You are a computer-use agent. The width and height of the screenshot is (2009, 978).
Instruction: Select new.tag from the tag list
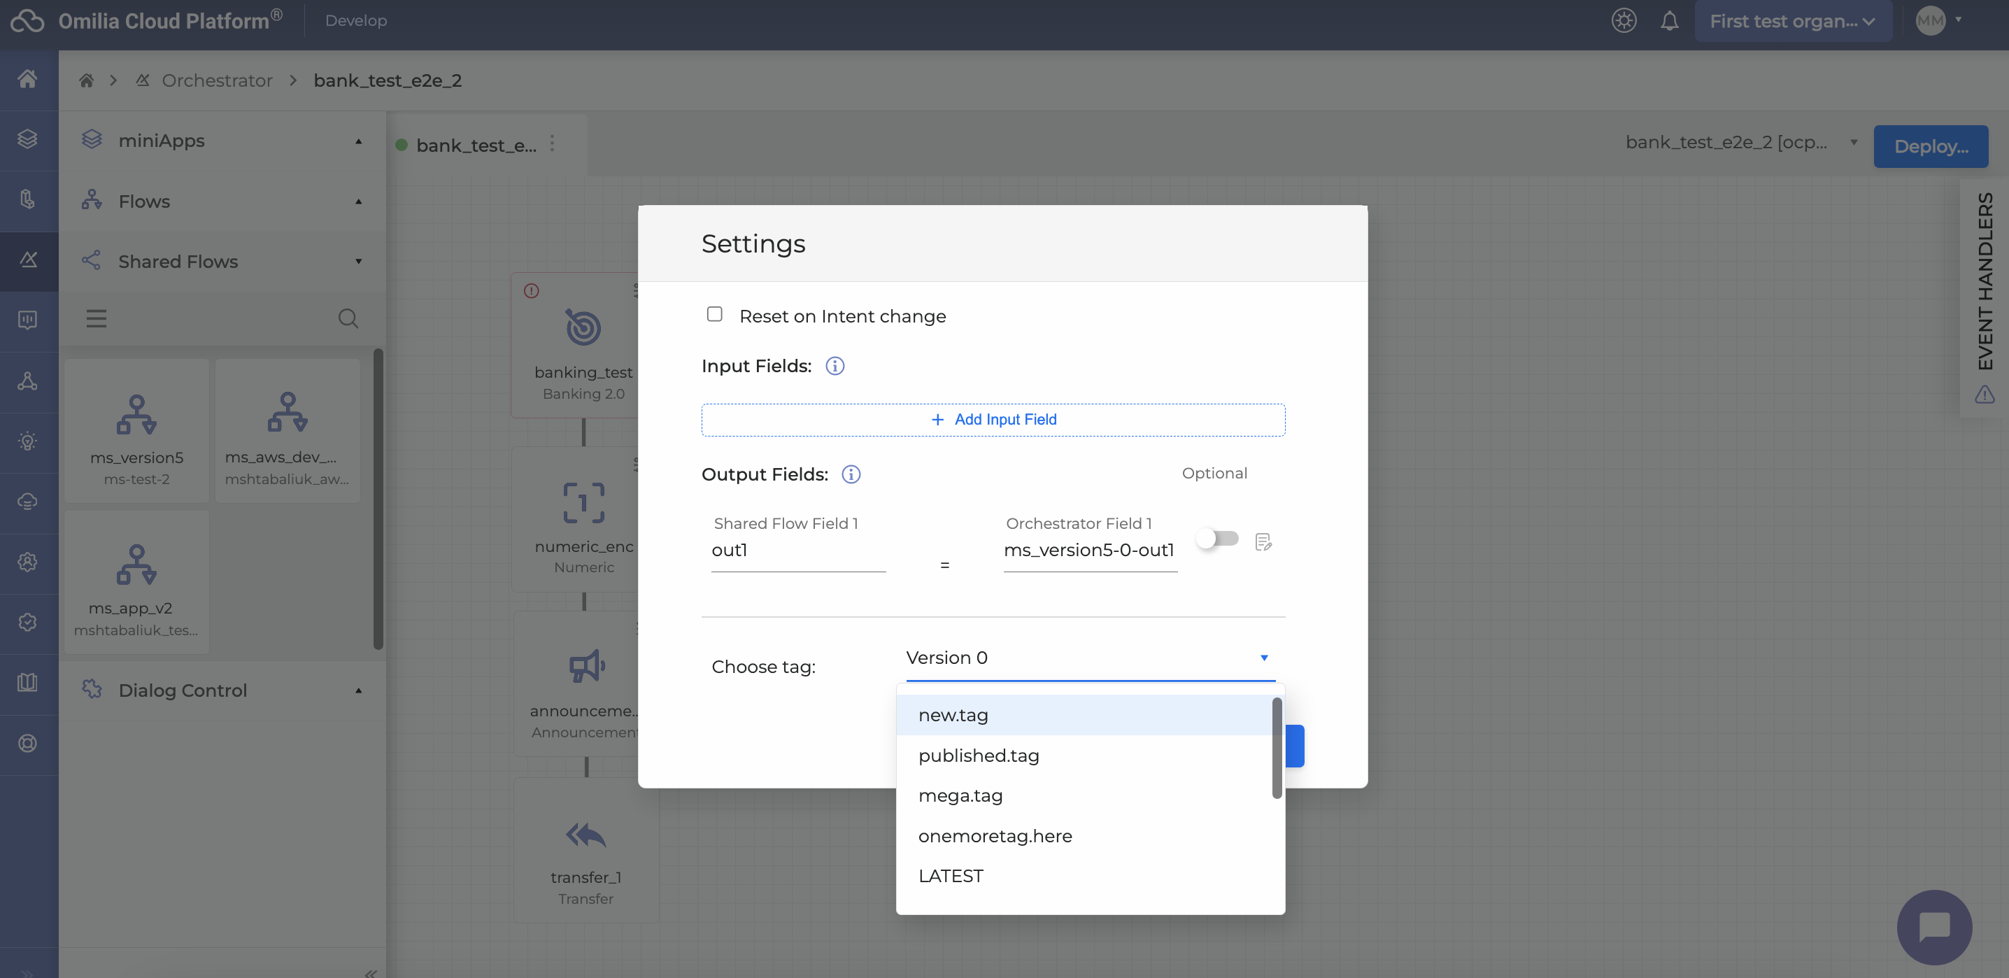pyautogui.click(x=953, y=715)
